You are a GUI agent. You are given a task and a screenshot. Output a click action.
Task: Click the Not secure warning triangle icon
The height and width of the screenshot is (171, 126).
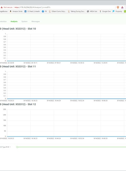pyautogui.click(x=2, y=7)
